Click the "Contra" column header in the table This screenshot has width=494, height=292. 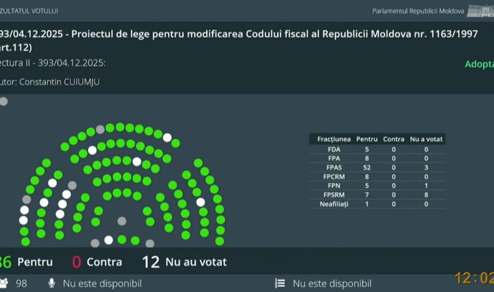coord(394,139)
